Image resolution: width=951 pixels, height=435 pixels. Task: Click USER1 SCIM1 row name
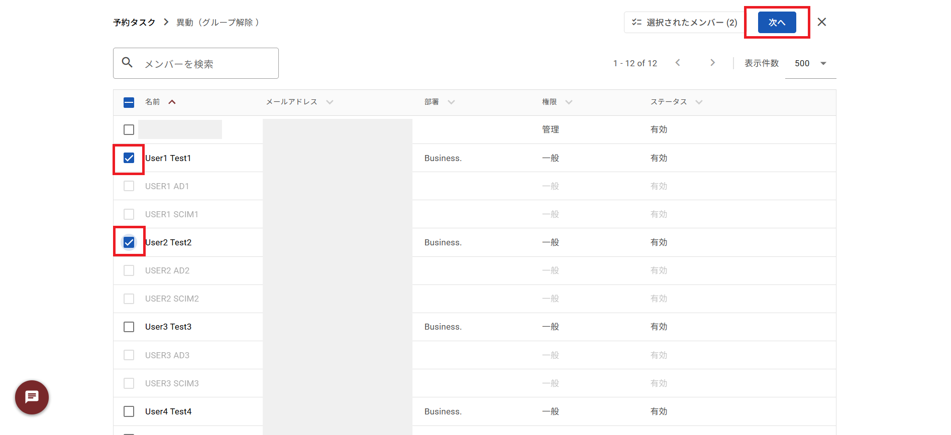pos(172,214)
